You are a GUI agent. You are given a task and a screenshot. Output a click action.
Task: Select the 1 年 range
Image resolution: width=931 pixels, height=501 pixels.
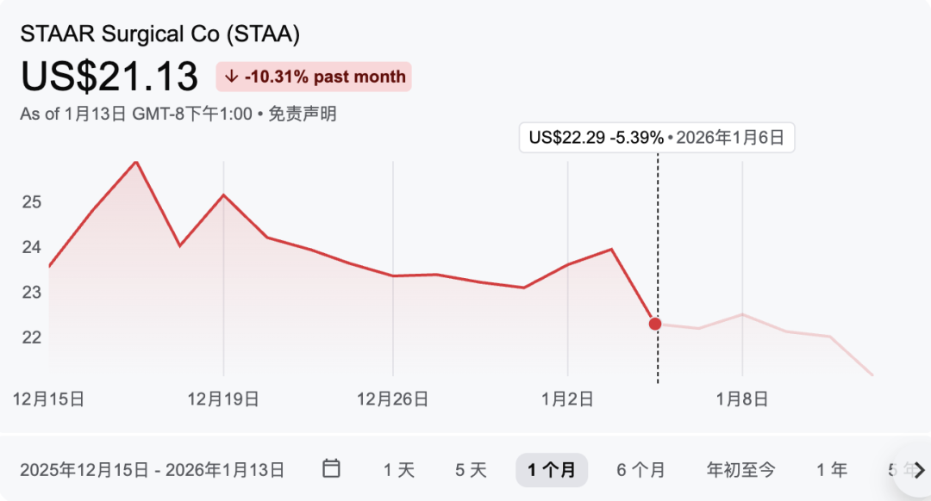pyautogui.click(x=832, y=470)
